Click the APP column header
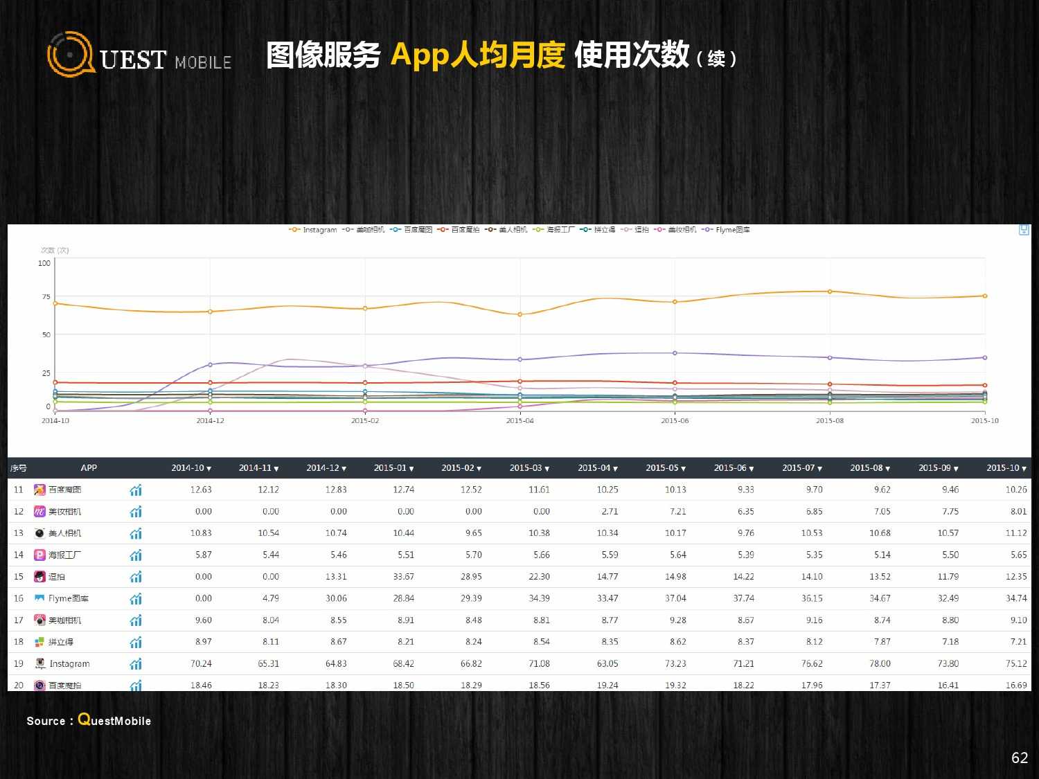Viewport: 1039px width, 779px height. pyautogui.click(x=89, y=468)
